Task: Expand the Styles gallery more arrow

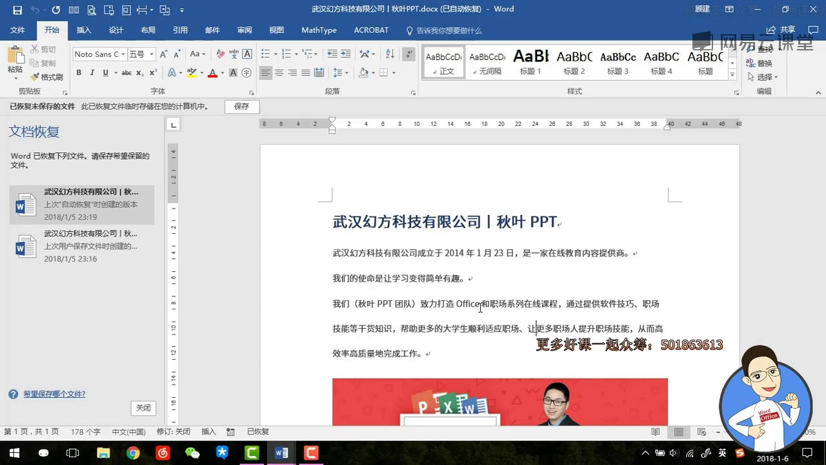Action: 732,76
